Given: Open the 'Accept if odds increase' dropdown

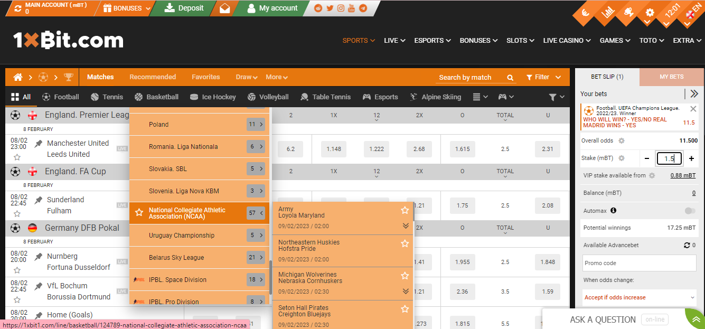Looking at the screenshot, I should coord(638,297).
